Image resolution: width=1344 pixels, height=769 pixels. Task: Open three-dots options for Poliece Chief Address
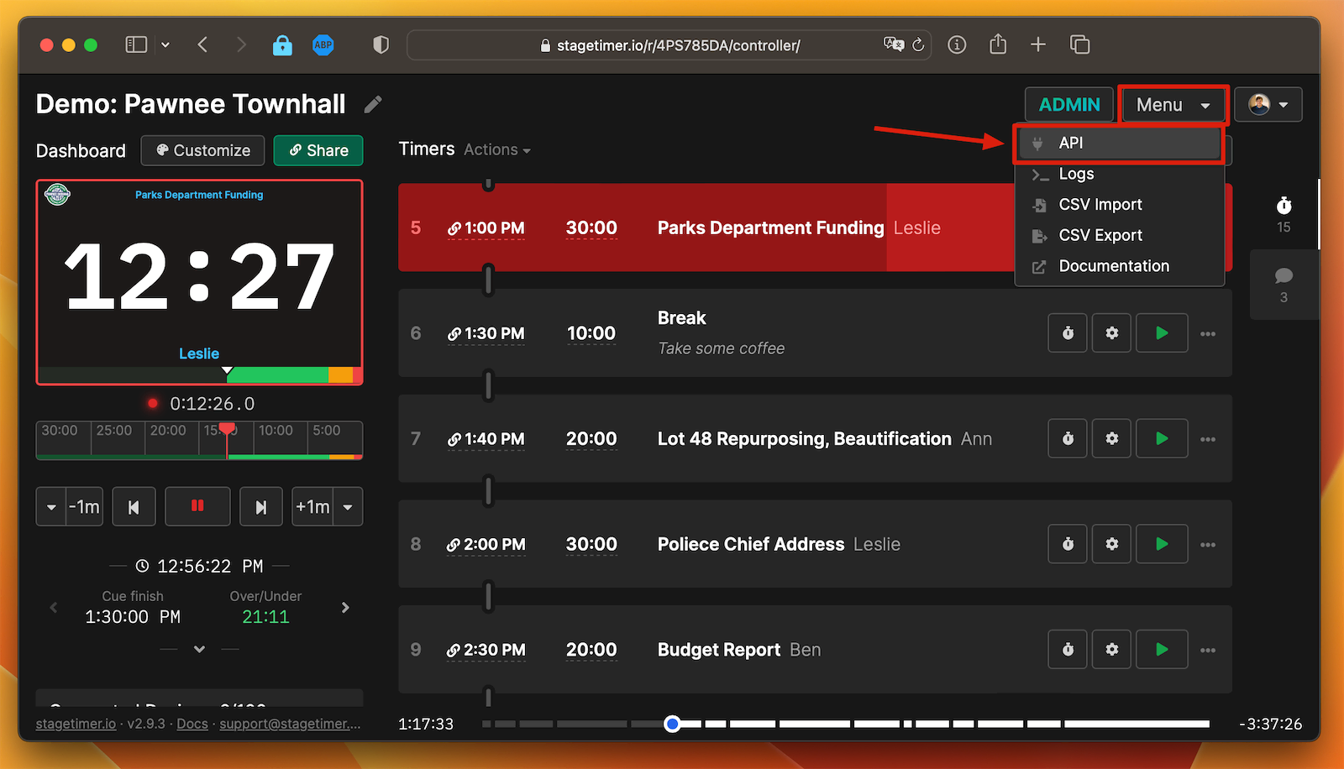pos(1208,545)
